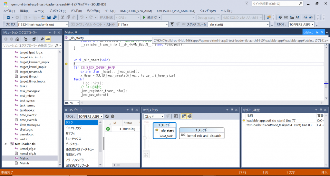Open RTOS viewer settings gear icon
The height and width of the screenshot is (176, 330).
tap(113, 116)
